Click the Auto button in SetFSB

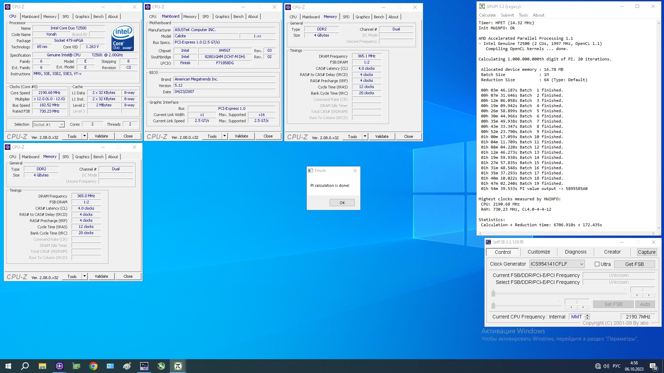click(645, 304)
